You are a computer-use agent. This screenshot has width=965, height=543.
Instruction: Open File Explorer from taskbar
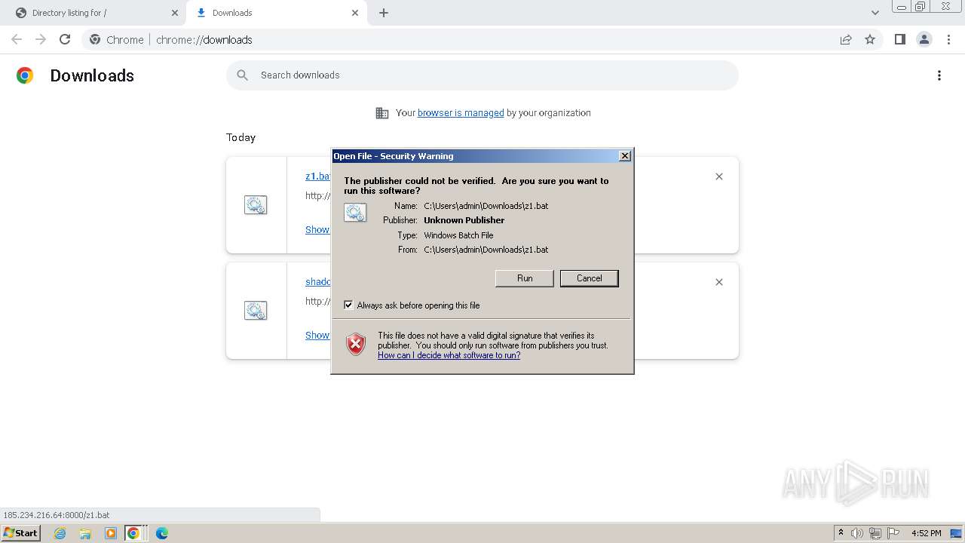85,533
